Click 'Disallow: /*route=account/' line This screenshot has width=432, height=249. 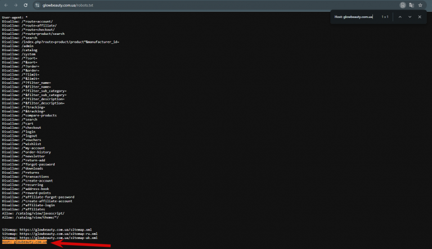tap(27, 21)
